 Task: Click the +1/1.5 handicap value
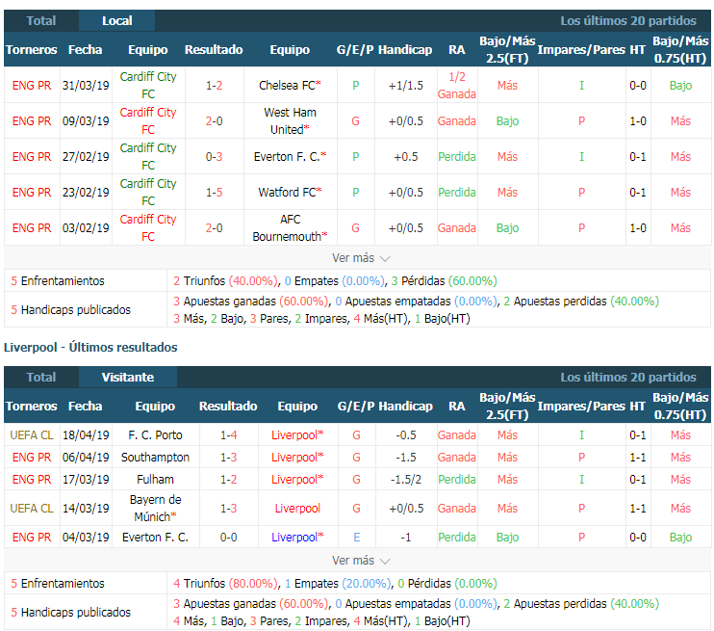pos(406,86)
